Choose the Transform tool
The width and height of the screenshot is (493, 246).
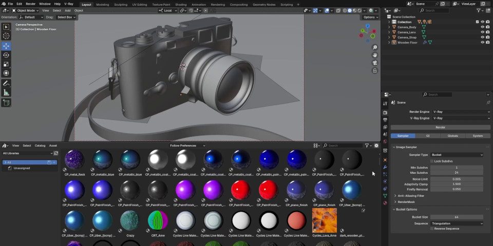(x=6, y=73)
